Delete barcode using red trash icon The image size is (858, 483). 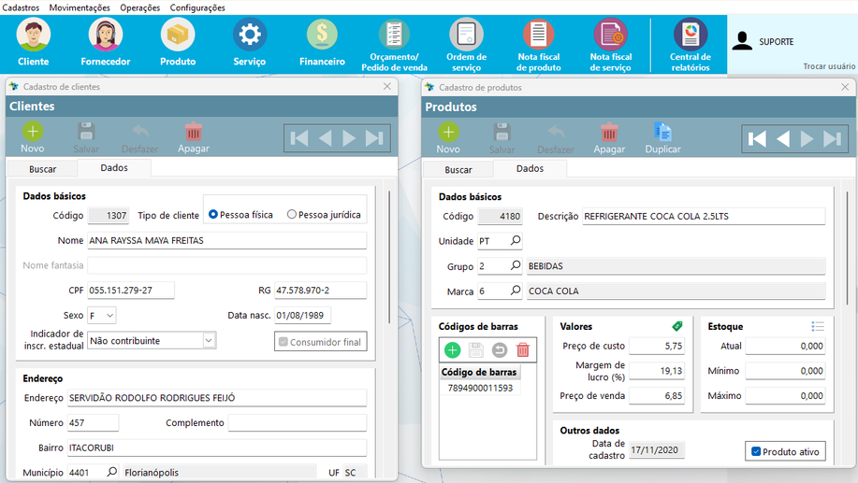click(x=523, y=350)
